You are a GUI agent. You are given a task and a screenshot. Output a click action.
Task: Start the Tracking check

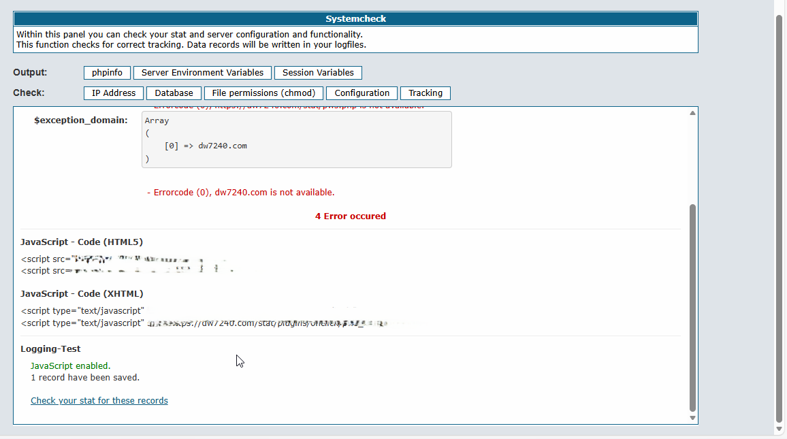(425, 93)
